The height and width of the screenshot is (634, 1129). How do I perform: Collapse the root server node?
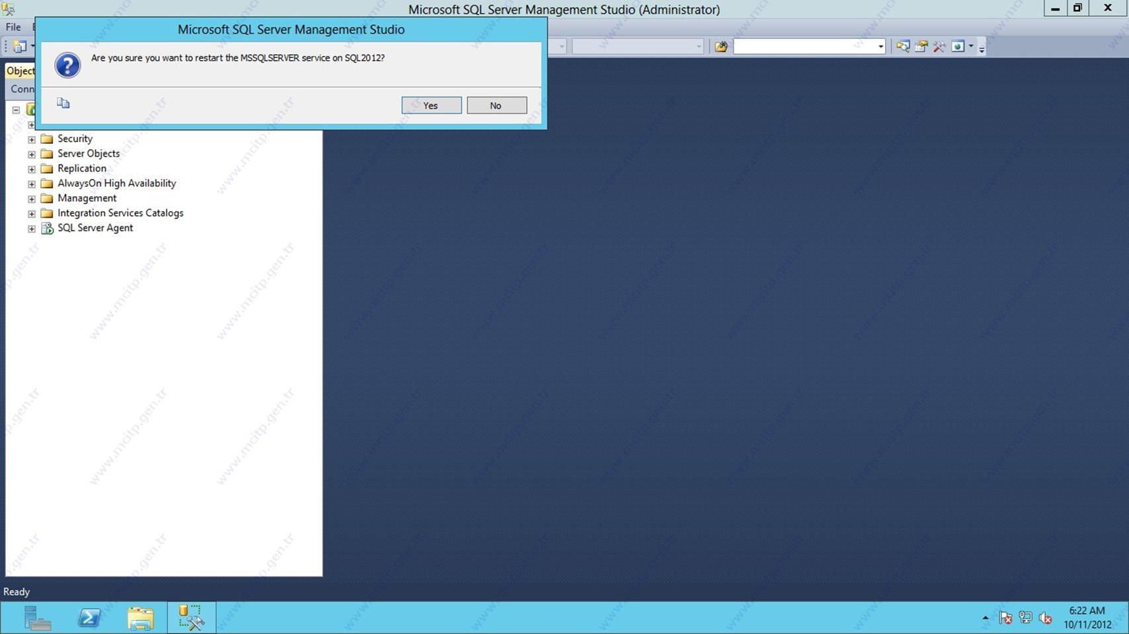pos(16,110)
